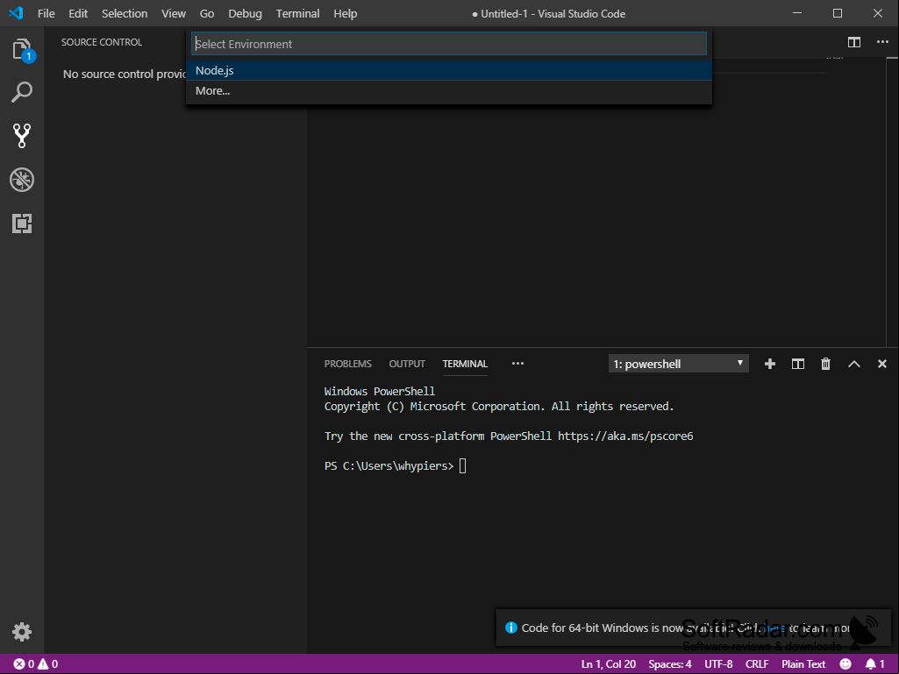Click the https://aka.ms/pscore6 link in terminal
The height and width of the screenshot is (674, 899).
tap(625, 436)
